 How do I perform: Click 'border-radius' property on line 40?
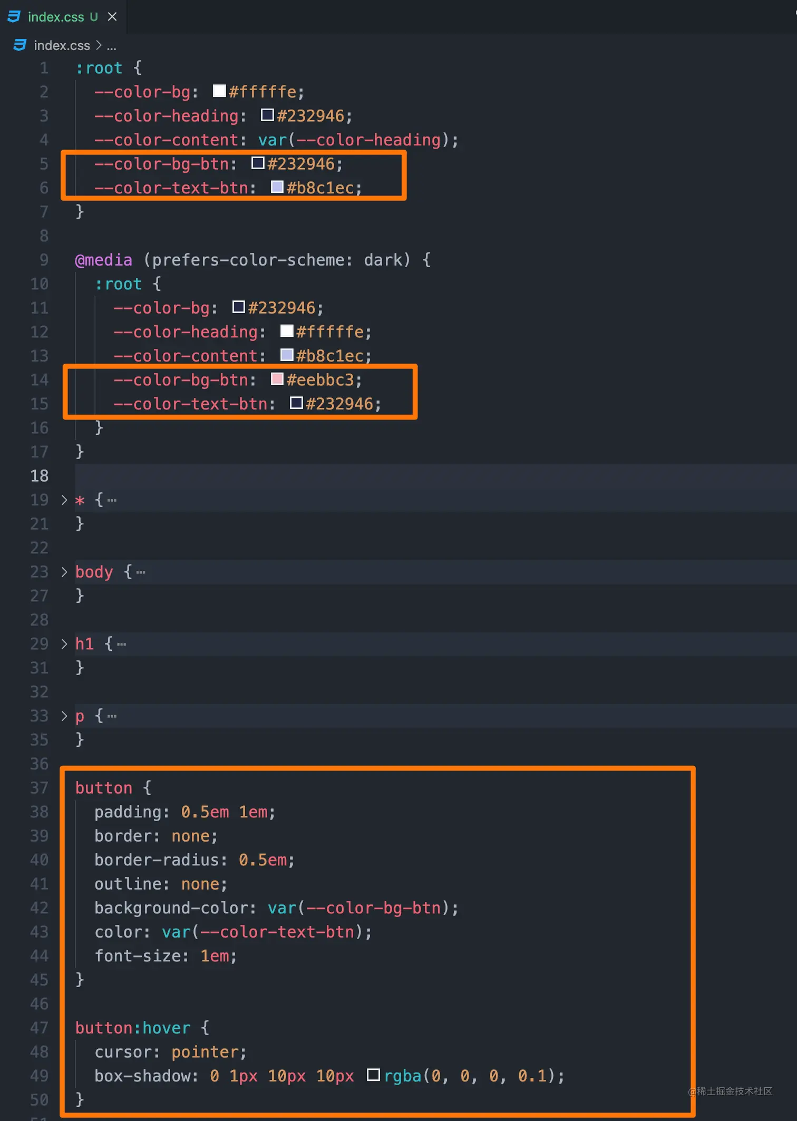tap(157, 860)
